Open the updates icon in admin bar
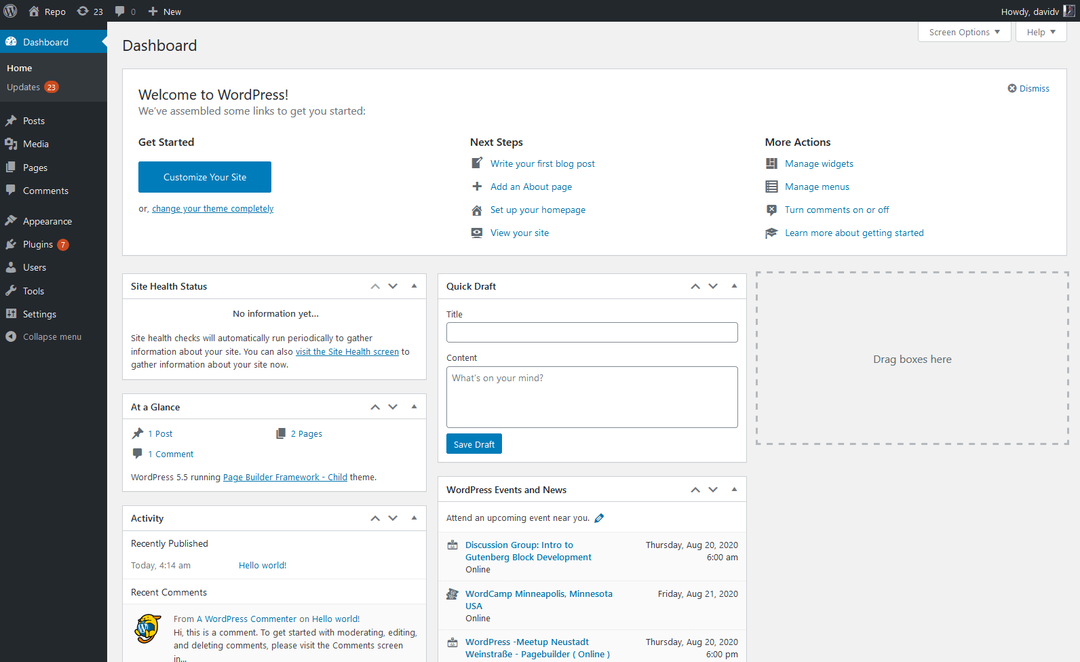The image size is (1080, 662). (83, 11)
